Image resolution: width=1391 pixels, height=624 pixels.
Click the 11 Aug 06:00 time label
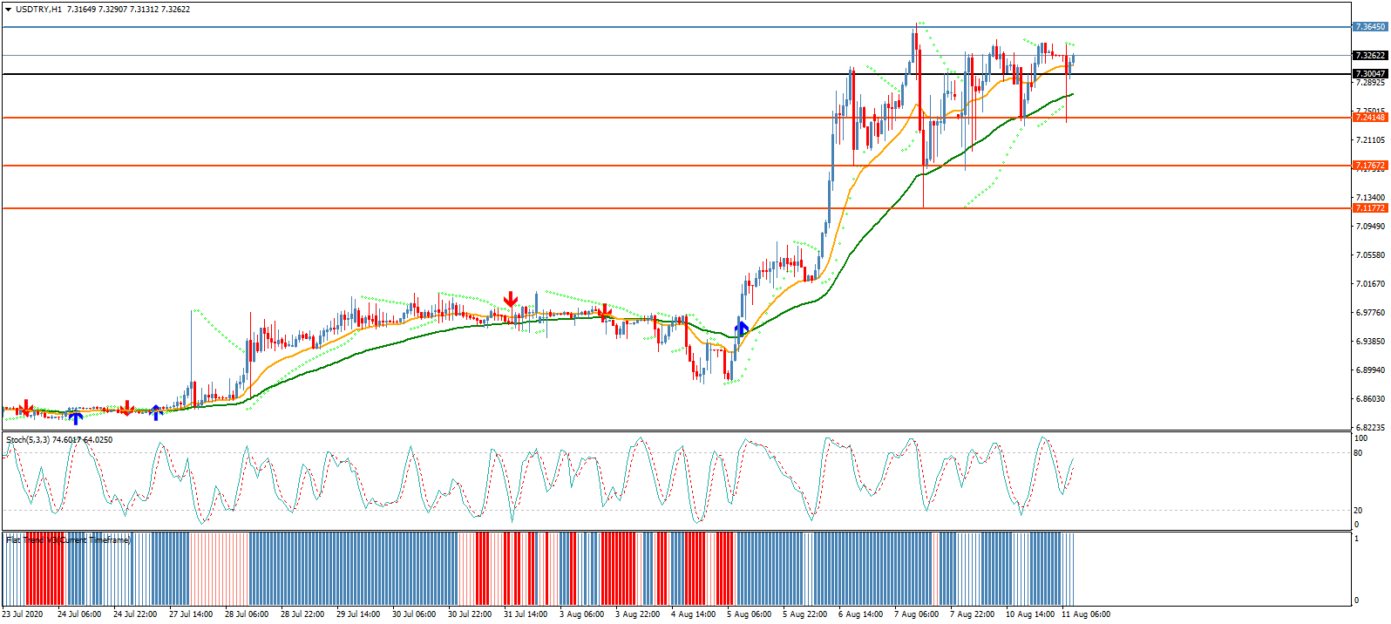(1085, 614)
